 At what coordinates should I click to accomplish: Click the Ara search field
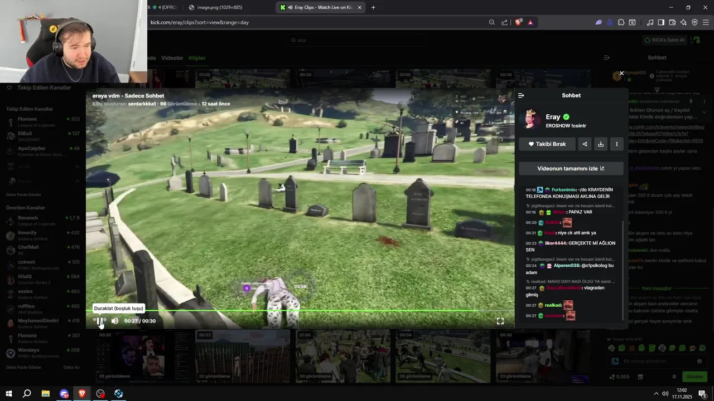[x=357, y=40]
